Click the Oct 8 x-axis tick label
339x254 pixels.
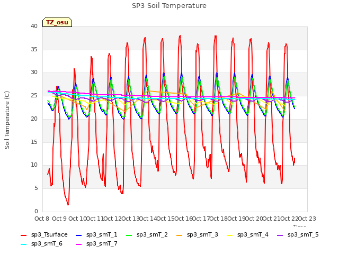[x=42, y=219]
